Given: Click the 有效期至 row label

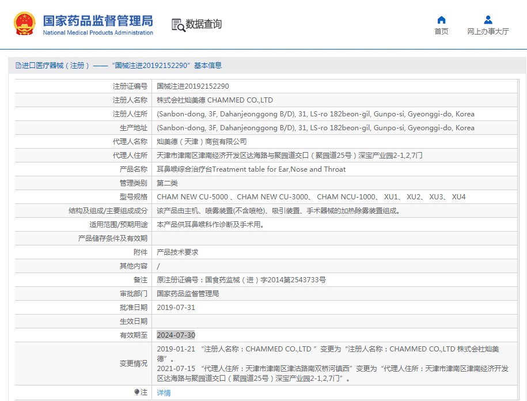Looking at the screenshot, I should coord(134,335).
